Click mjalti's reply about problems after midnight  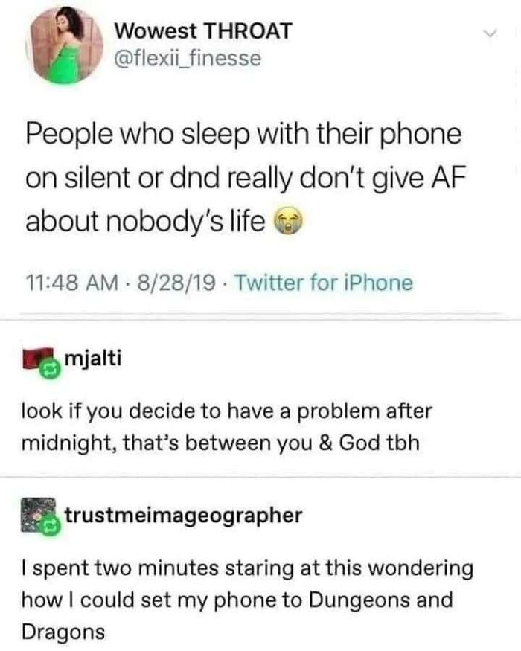(x=227, y=427)
